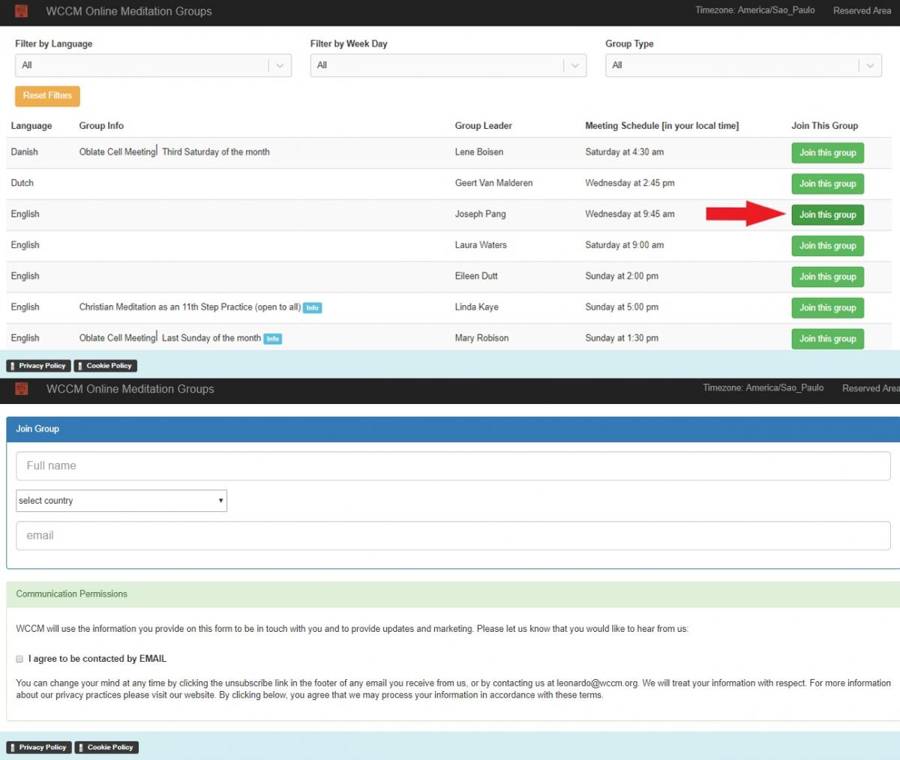Click the WCCM logo on the Join Group page
The height and width of the screenshot is (760, 900).
[21, 389]
